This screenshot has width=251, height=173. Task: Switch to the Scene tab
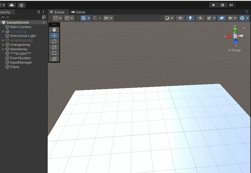tap(57, 12)
